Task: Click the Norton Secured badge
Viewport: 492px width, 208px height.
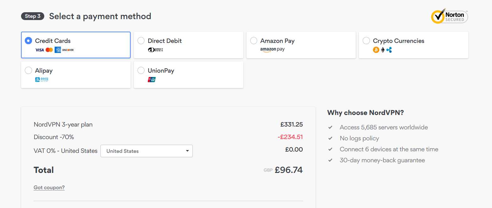Action: coord(449,17)
